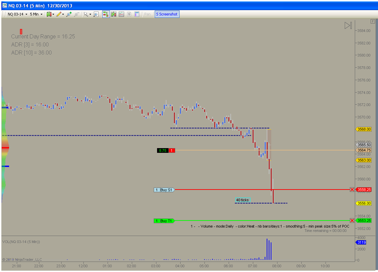Toggle the Chart Trader panel icon
Screen dimensions: 378x272
coord(106,14)
